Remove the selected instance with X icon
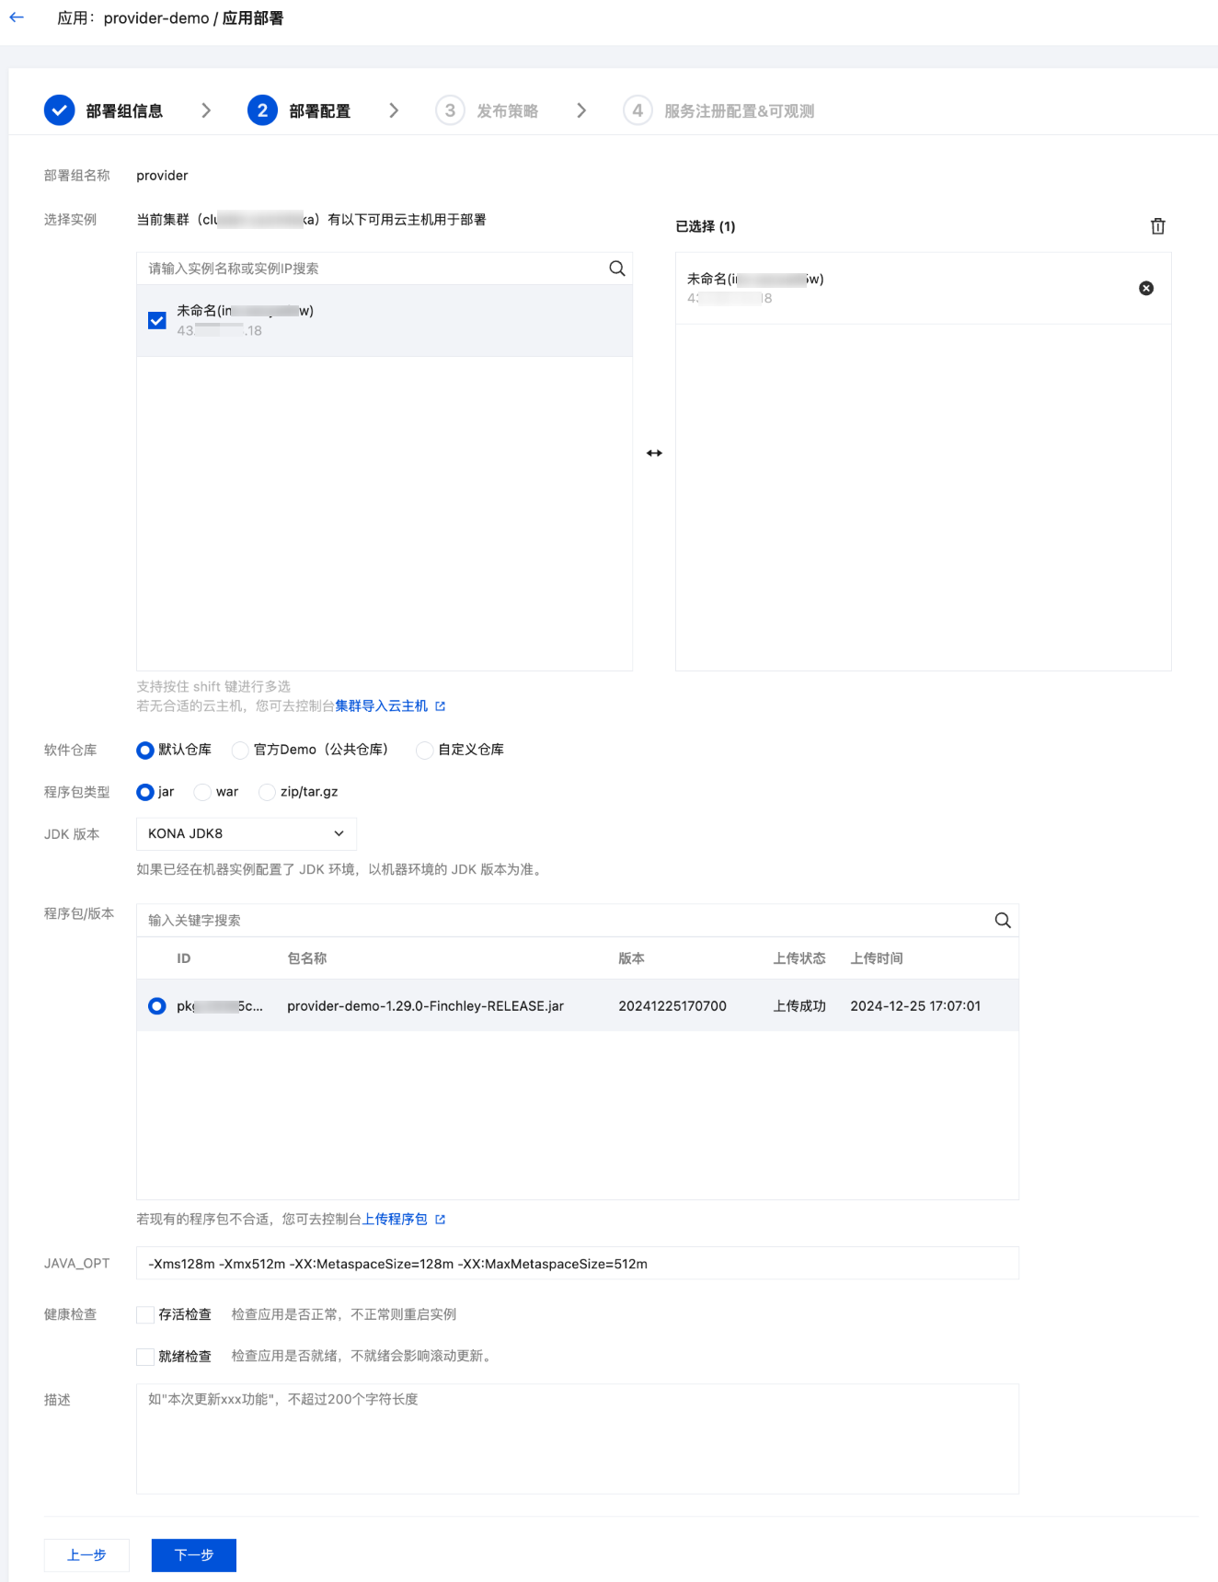The height and width of the screenshot is (1582, 1218). tap(1146, 288)
